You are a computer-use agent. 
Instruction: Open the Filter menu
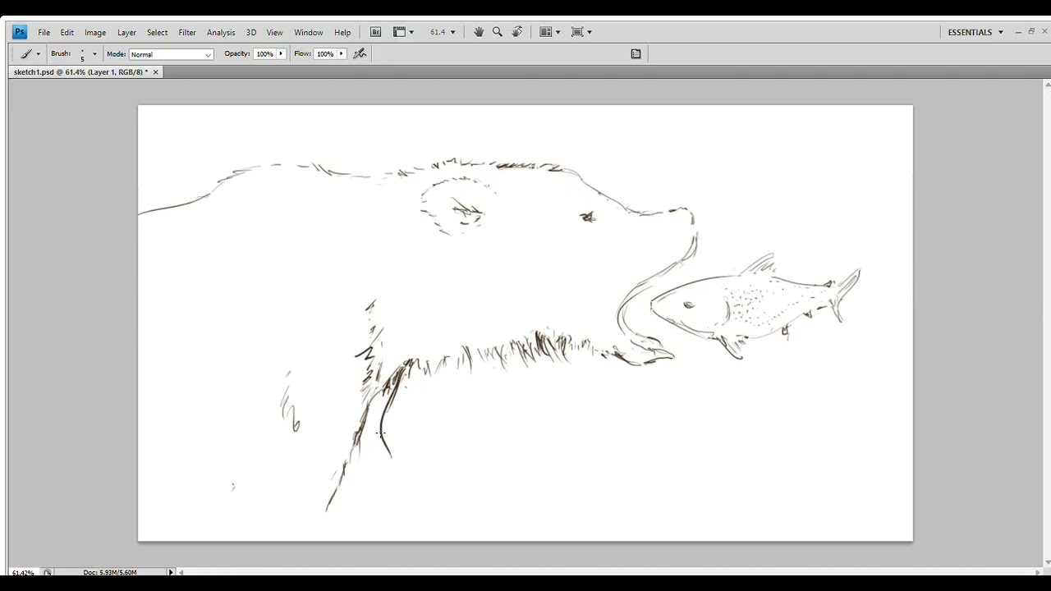(187, 32)
